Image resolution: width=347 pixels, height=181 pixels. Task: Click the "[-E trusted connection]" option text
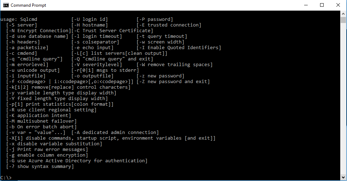(x=169, y=25)
